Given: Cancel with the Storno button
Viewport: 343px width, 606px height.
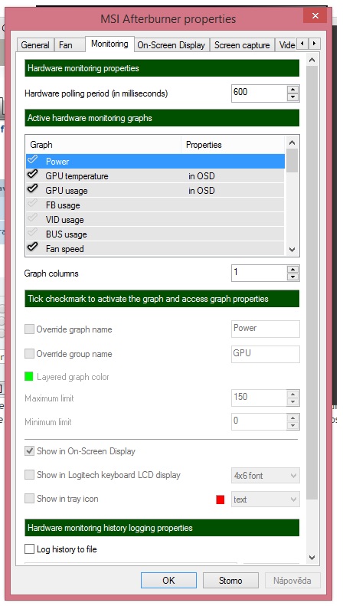Looking at the screenshot, I should 230,580.
